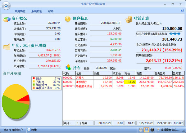Click the 华夏成长混合 name cell in table
This screenshot has height=133, width=186.
pos(84,86)
